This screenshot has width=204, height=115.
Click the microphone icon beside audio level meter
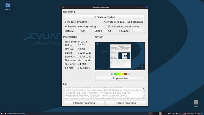click(112, 74)
